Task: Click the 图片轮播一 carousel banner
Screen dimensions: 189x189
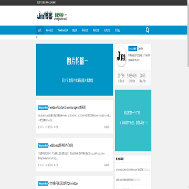Action: coord(75,70)
